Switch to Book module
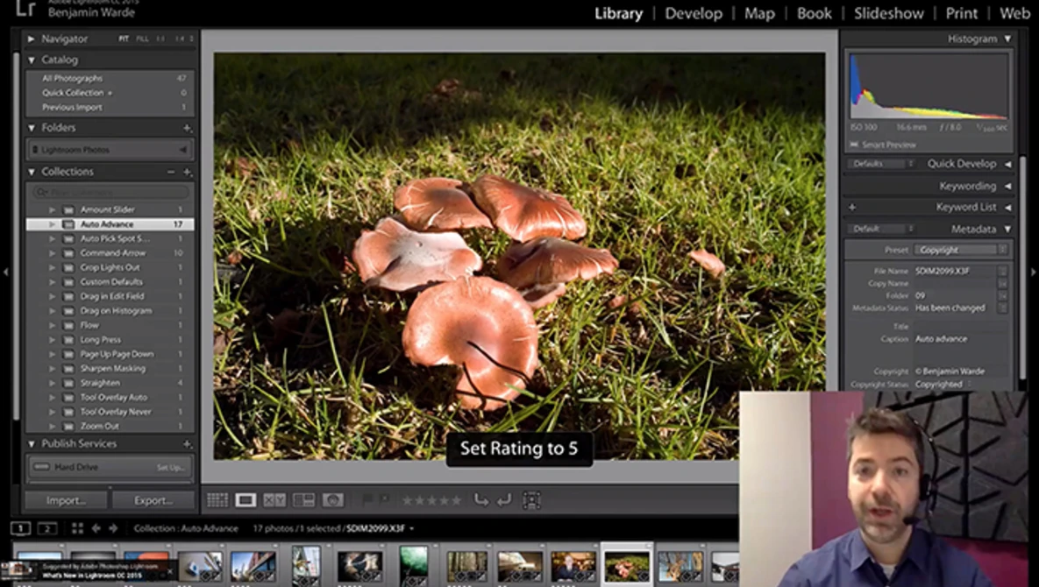Screen dimensions: 1039x587 tap(814, 13)
